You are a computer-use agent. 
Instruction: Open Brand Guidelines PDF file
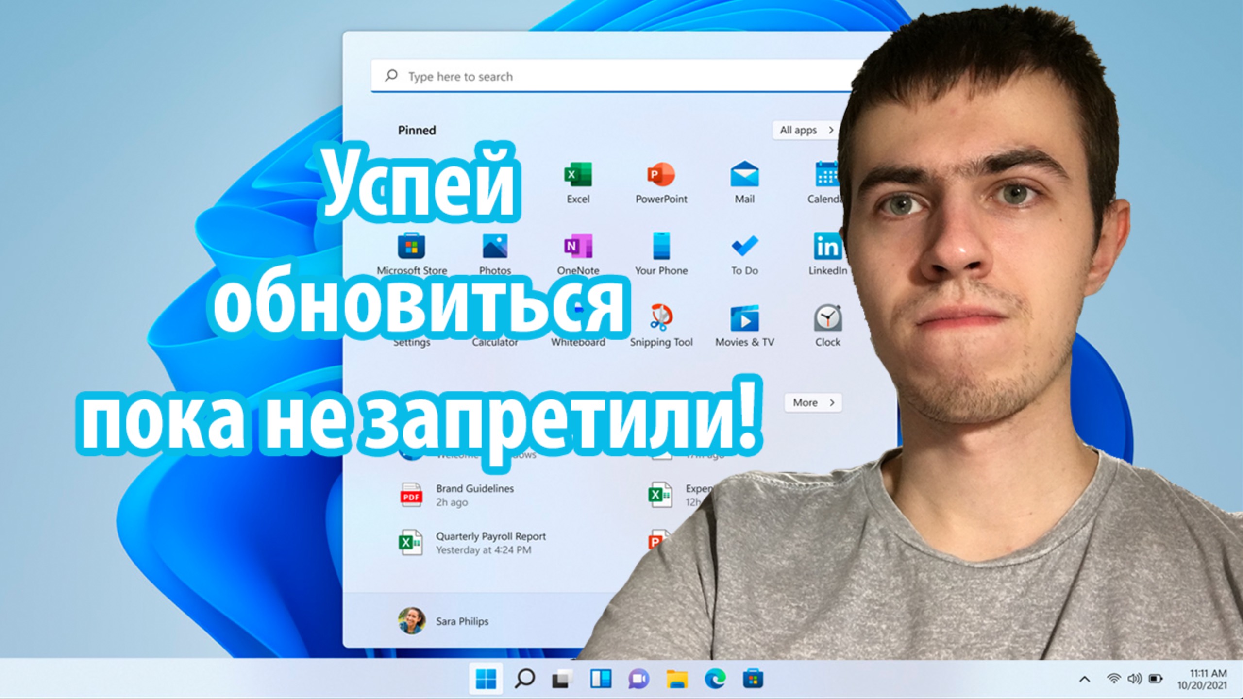point(456,495)
